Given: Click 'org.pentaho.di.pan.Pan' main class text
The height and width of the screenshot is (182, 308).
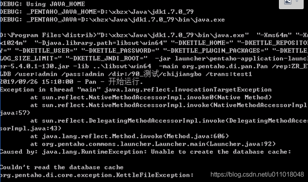Looking at the screenshot, I should (225, 66).
